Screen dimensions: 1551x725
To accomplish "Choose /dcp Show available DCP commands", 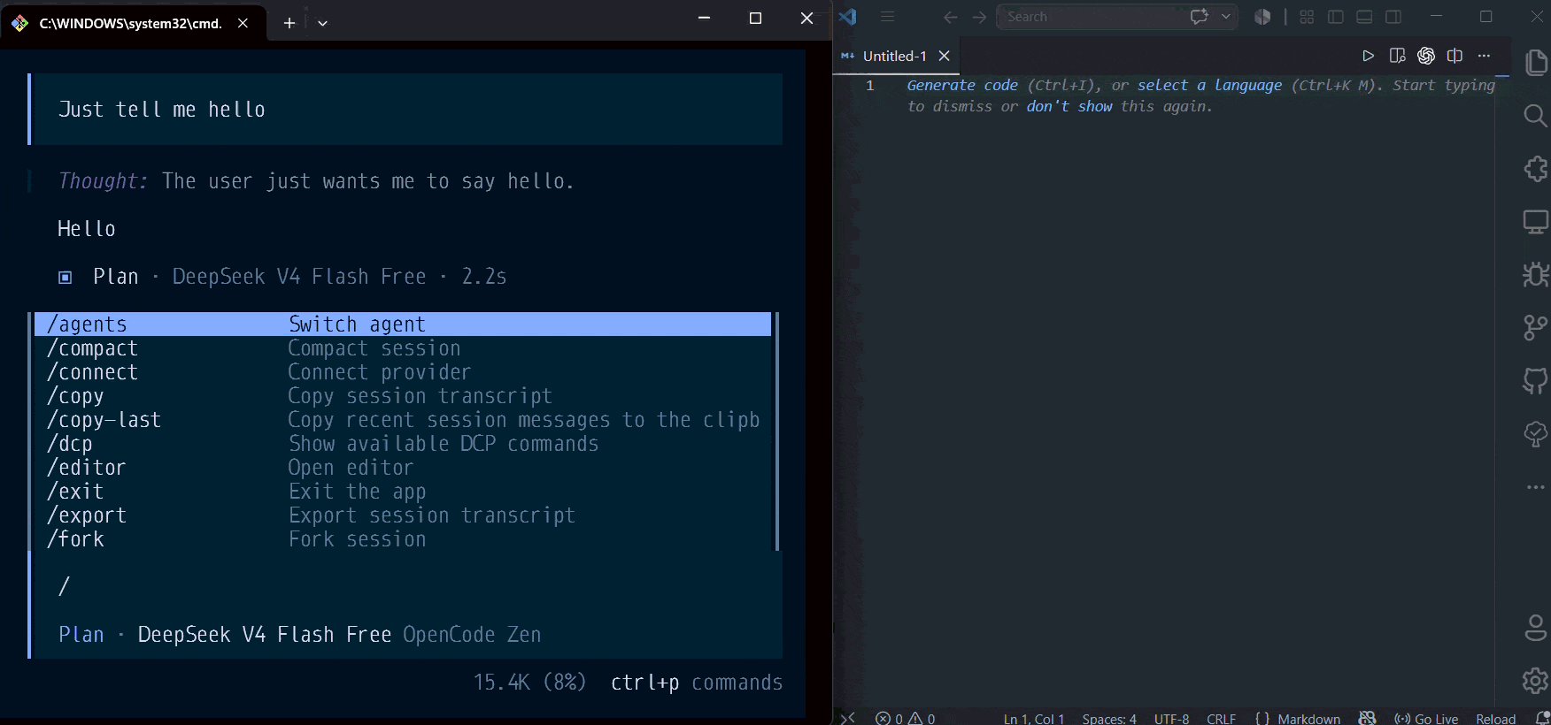I will click(x=403, y=444).
